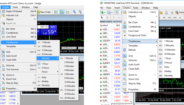Select Candlesticks in MT5 Charts menu
This screenshot has width=184, height=105.
pyautogui.click(x=19, y=33)
